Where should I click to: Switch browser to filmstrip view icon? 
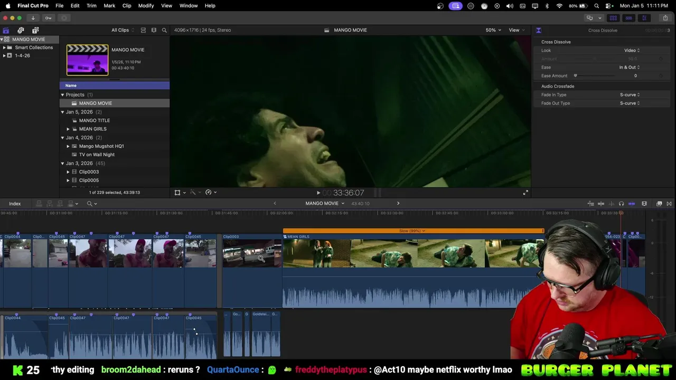154,30
